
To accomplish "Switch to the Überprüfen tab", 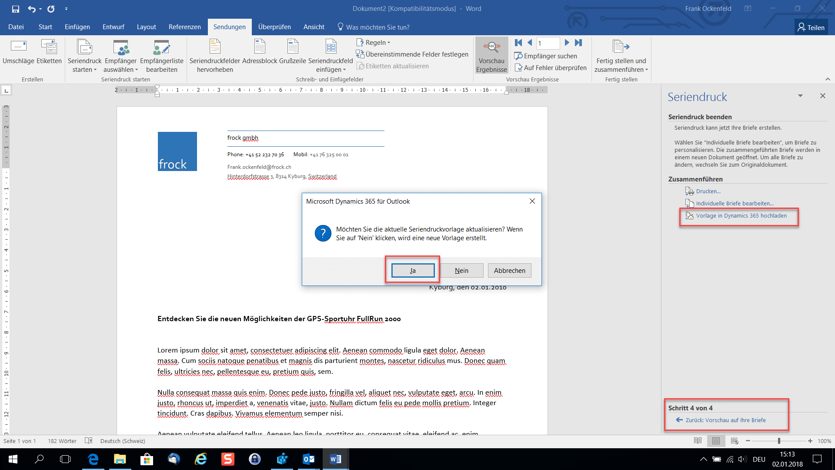I will point(274,27).
